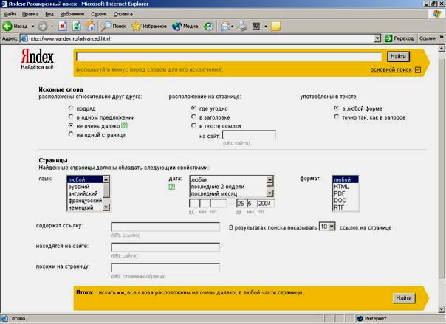Click the Windows flag logo icon
Viewport: 446px width, 324px height.
[436, 13]
